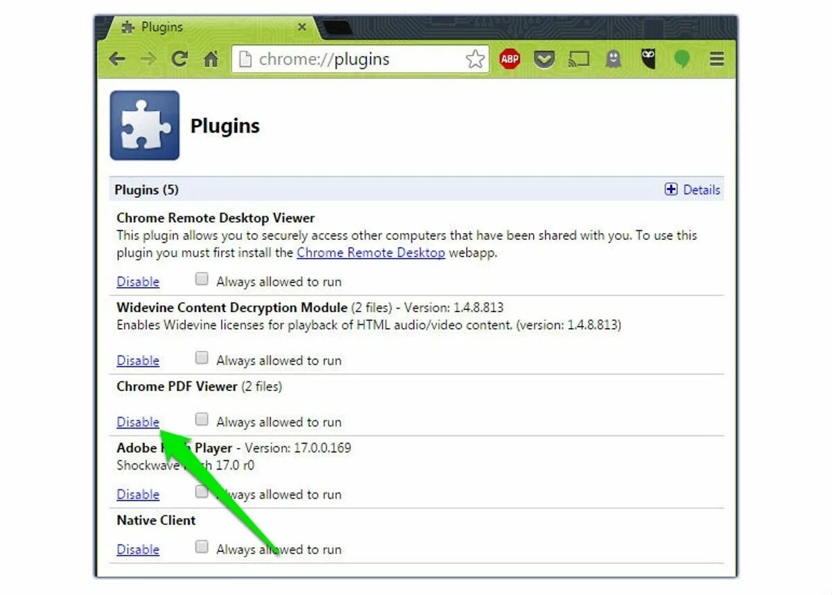
Task: Check Always allowed for Chrome Remote Desktop Viewer
Action: point(202,279)
